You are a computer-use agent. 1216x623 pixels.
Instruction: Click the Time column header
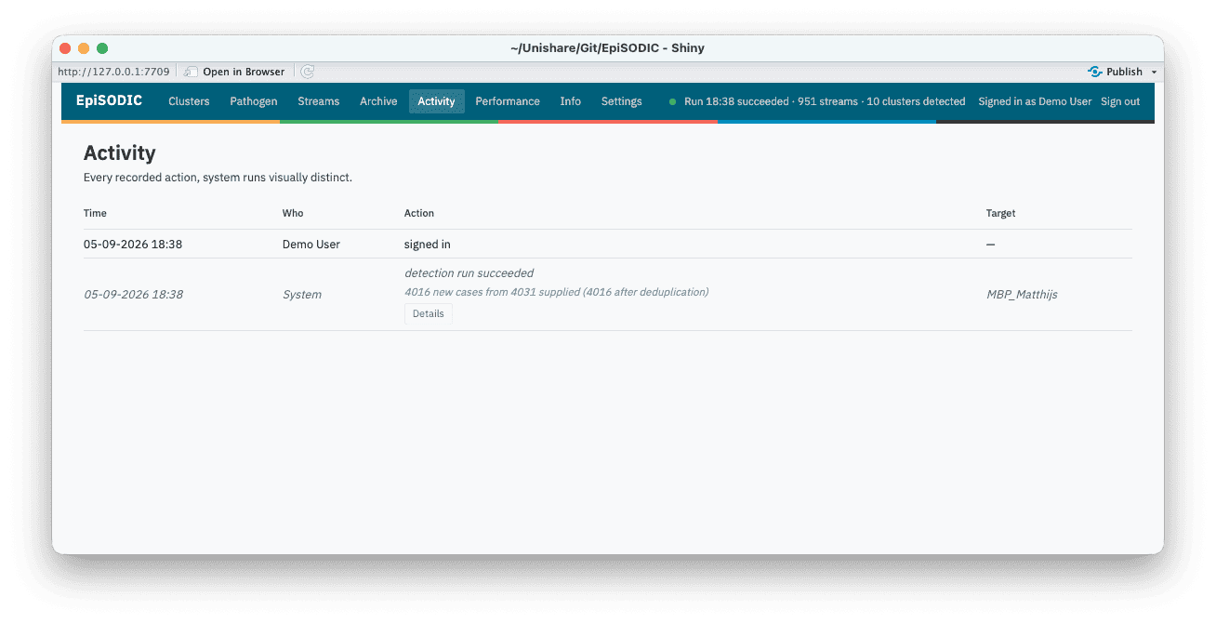click(x=95, y=213)
